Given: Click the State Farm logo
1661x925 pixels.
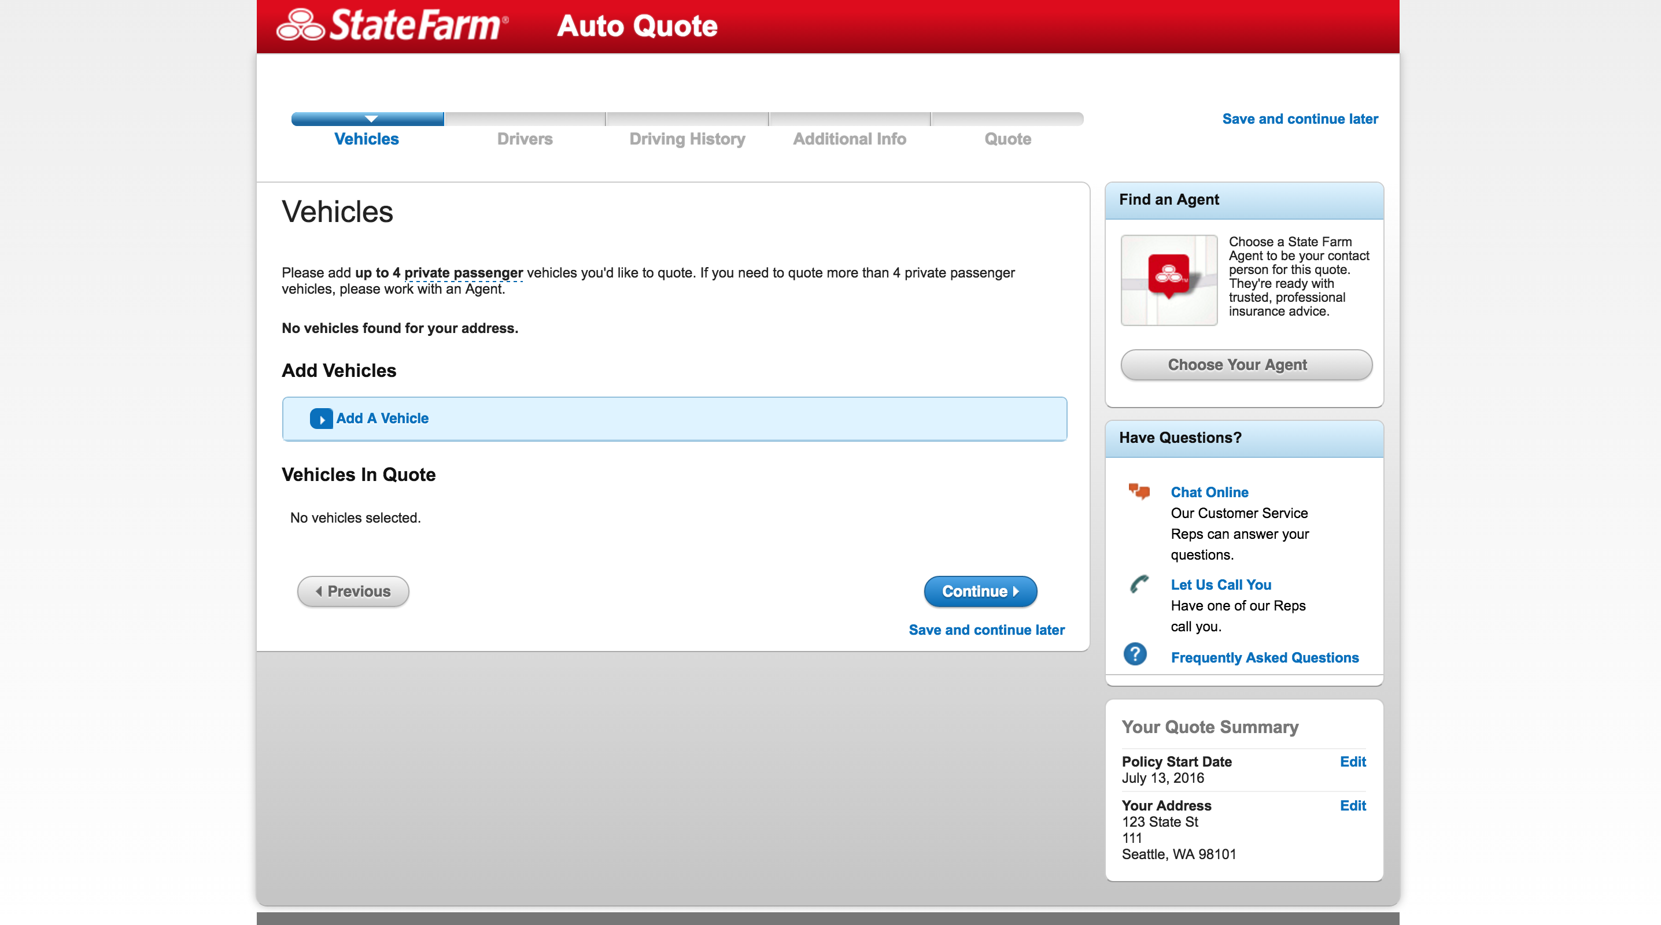Looking at the screenshot, I should [392, 25].
